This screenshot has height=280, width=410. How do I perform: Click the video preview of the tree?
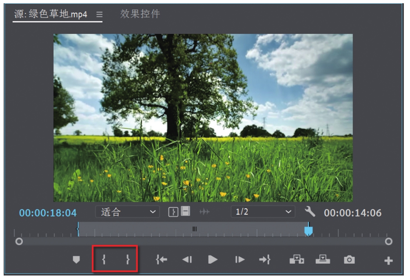pos(203,118)
